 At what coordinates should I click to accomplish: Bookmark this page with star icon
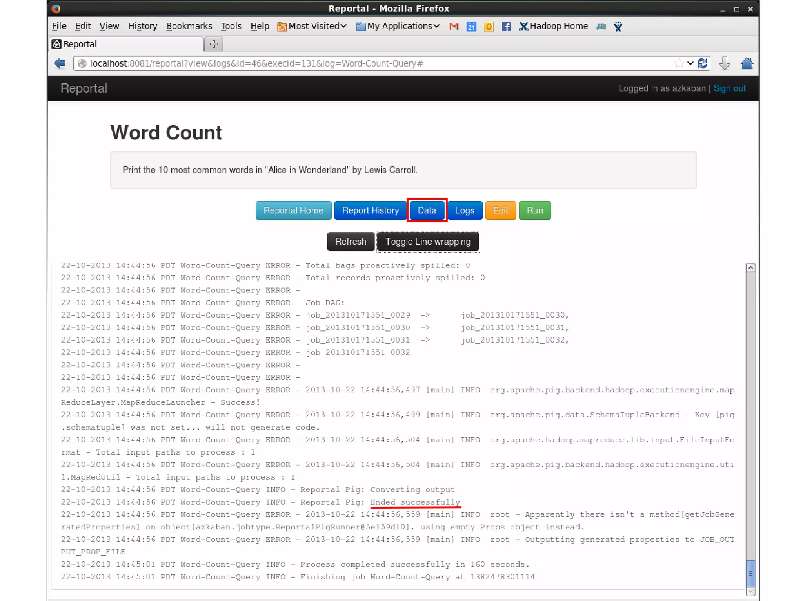679,63
